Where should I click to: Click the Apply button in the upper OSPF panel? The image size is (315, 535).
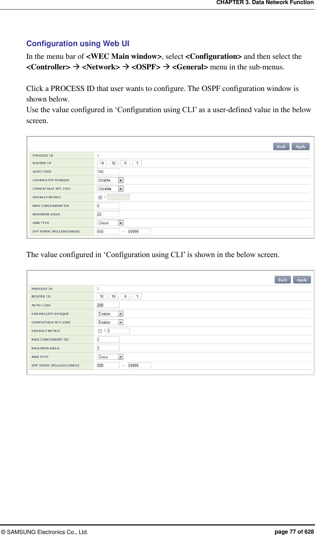[301, 147]
